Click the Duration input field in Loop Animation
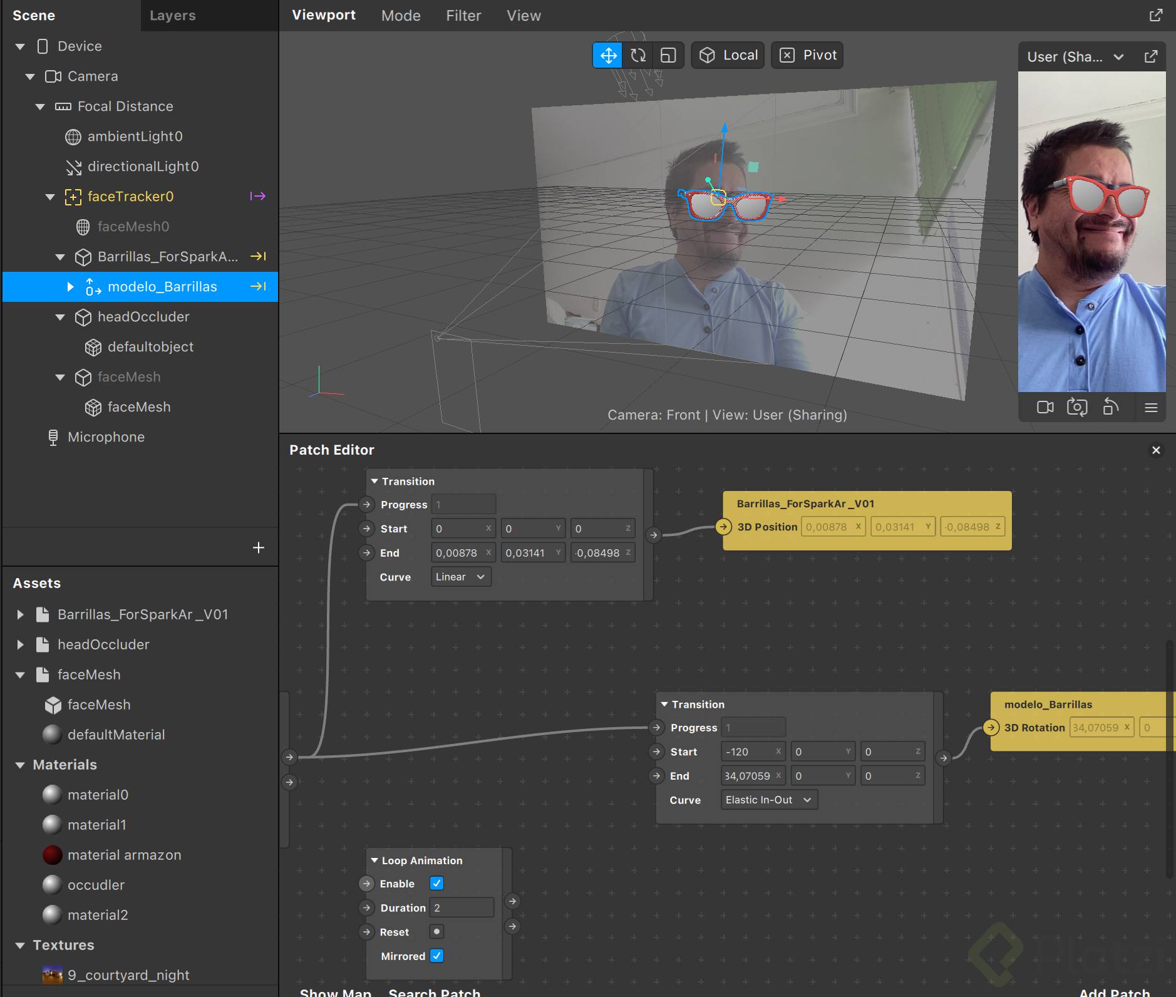The width and height of the screenshot is (1176, 997). pos(462,907)
